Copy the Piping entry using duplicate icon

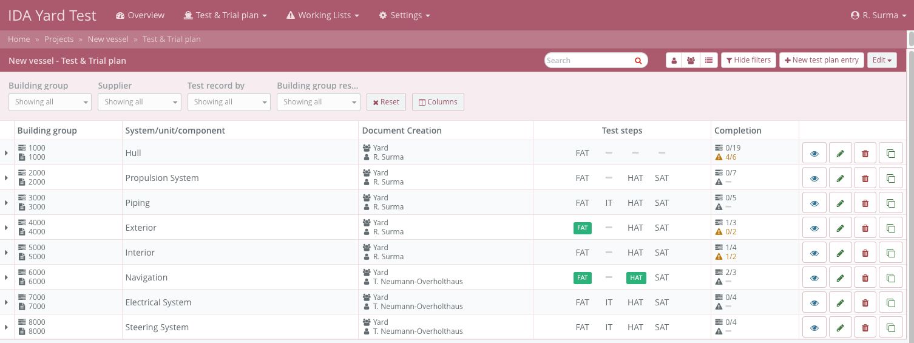(x=891, y=203)
